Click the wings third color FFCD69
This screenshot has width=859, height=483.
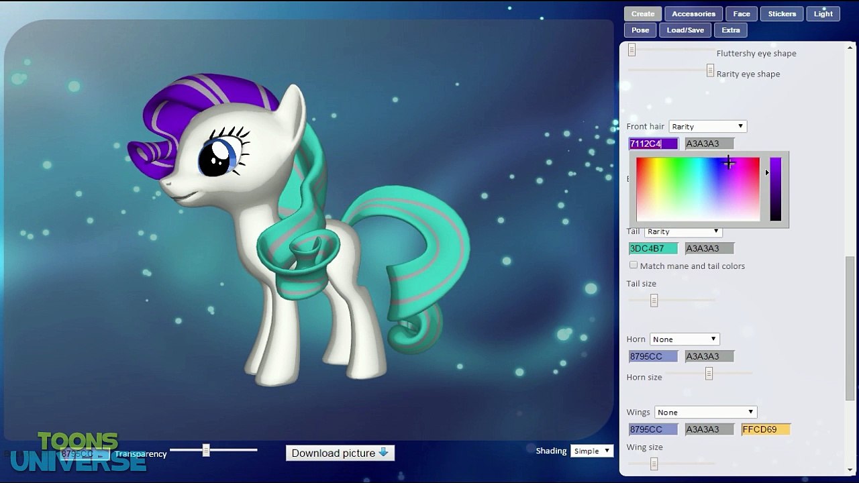(766, 429)
